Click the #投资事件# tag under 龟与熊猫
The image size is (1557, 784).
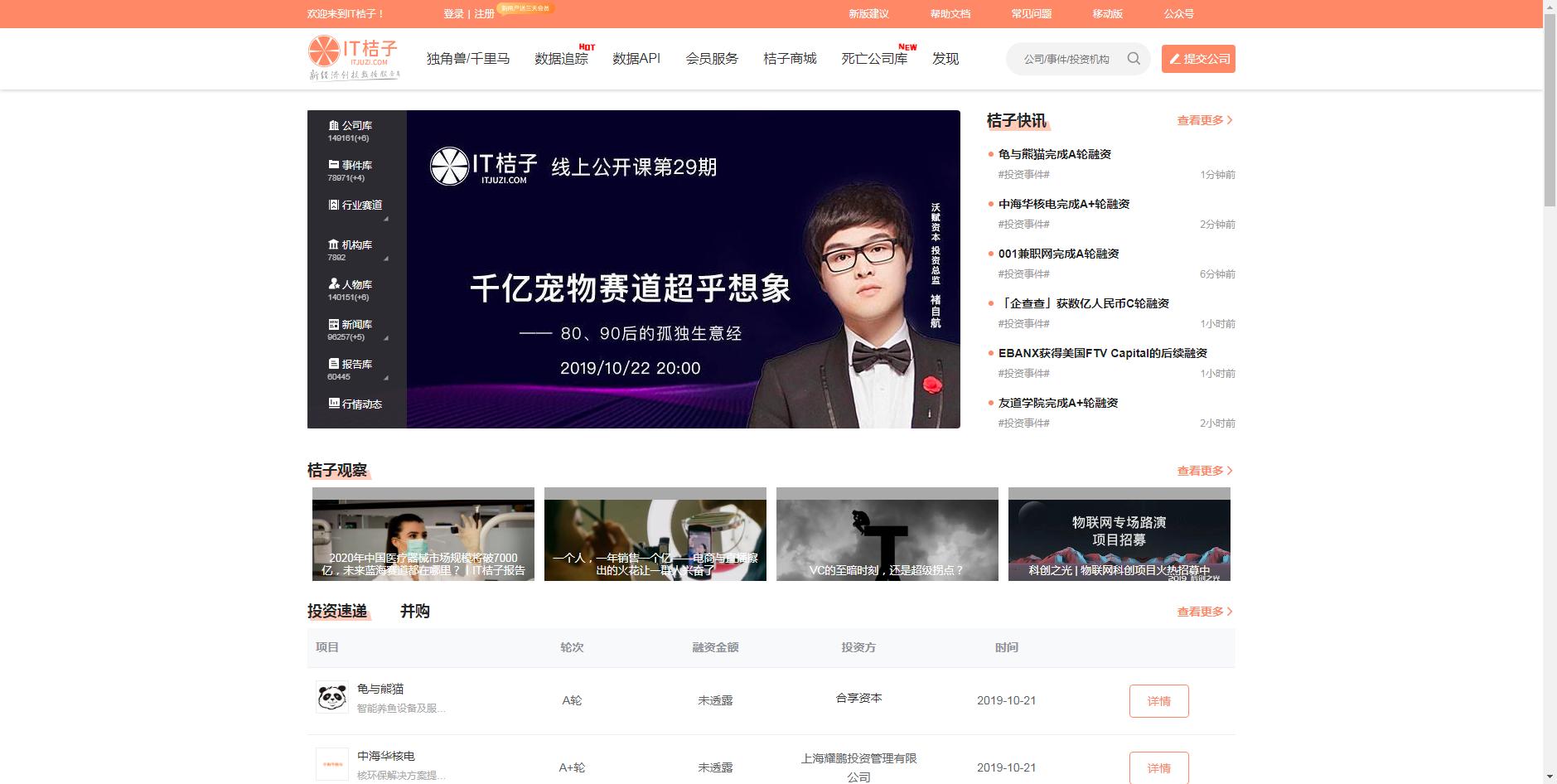coord(1024,175)
